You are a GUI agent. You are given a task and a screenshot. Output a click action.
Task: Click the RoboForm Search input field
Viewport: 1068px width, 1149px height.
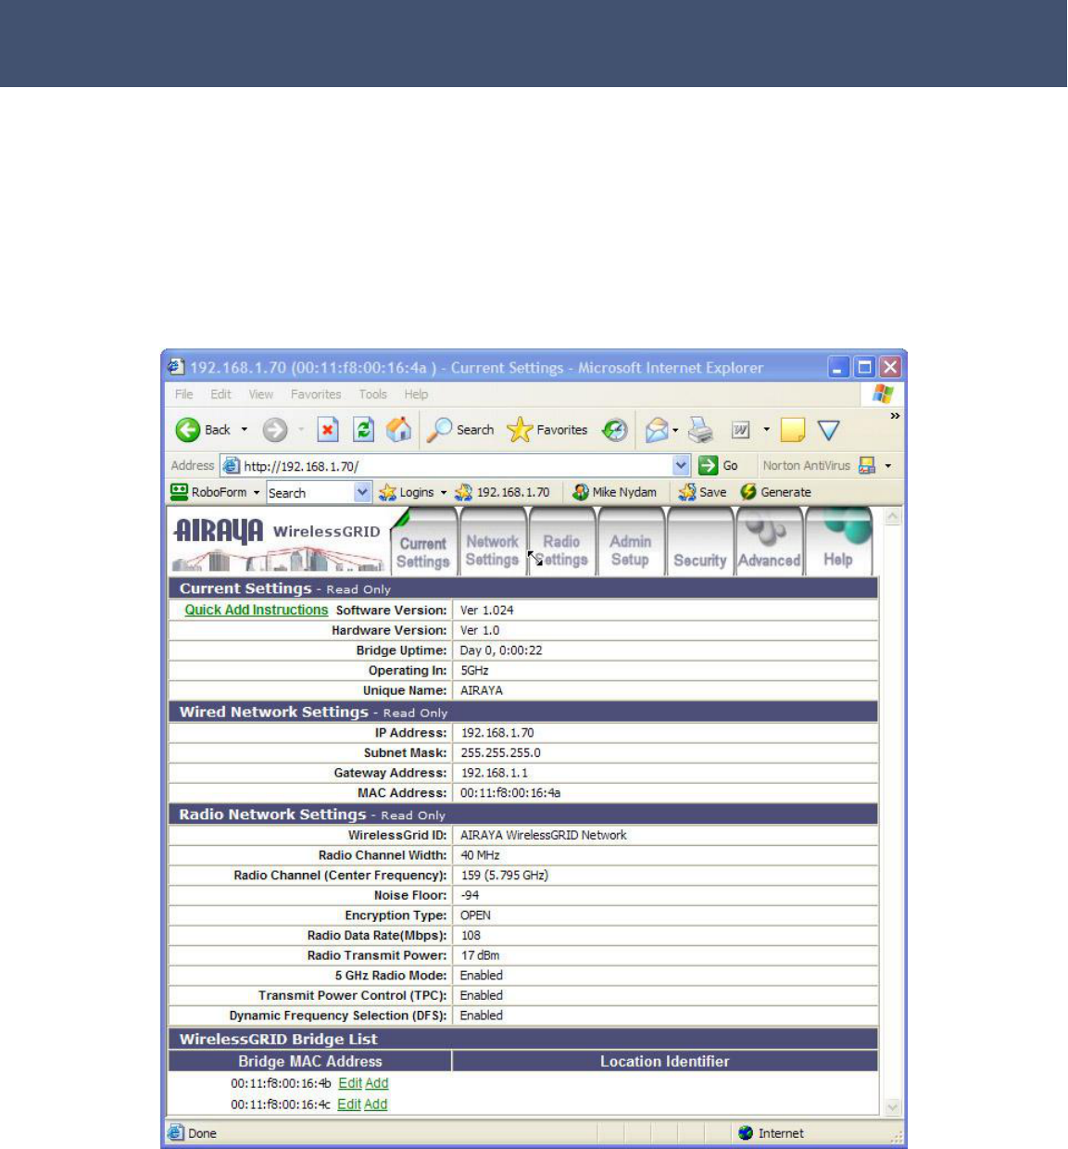coord(310,493)
